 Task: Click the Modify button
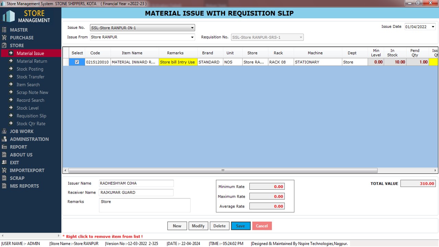[x=198, y=226]
